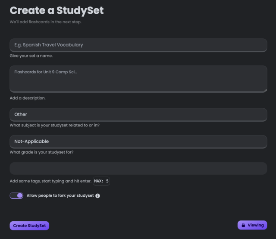This screenshot has width=276, height=239.
Task: Open the subject dropdown showing Other
Action: click(138, 114)
